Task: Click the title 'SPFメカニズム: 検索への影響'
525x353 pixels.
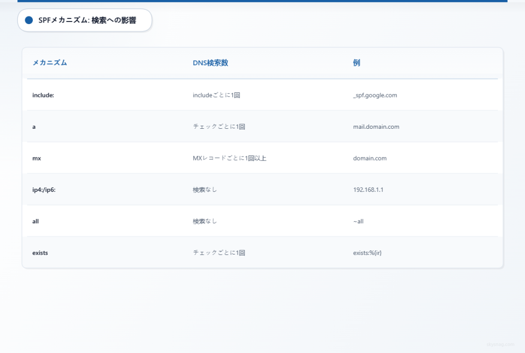Action: point(87,20)
